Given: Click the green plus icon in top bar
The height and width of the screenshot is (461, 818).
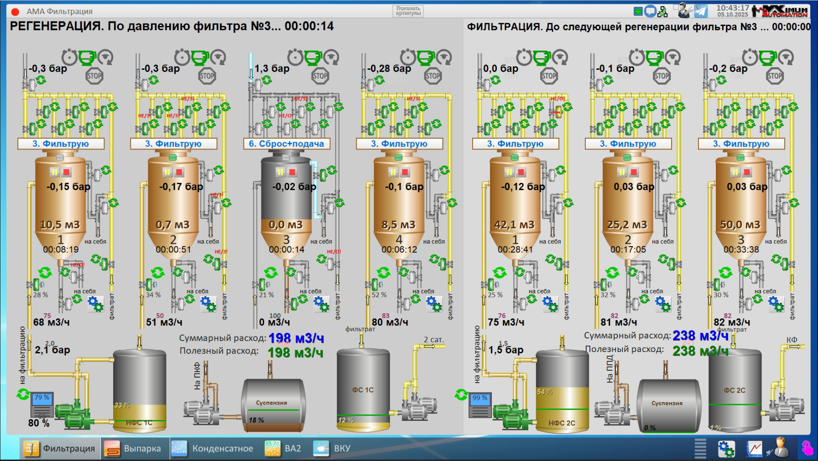Looking at the screenshot, I should (x=638, y=11).
